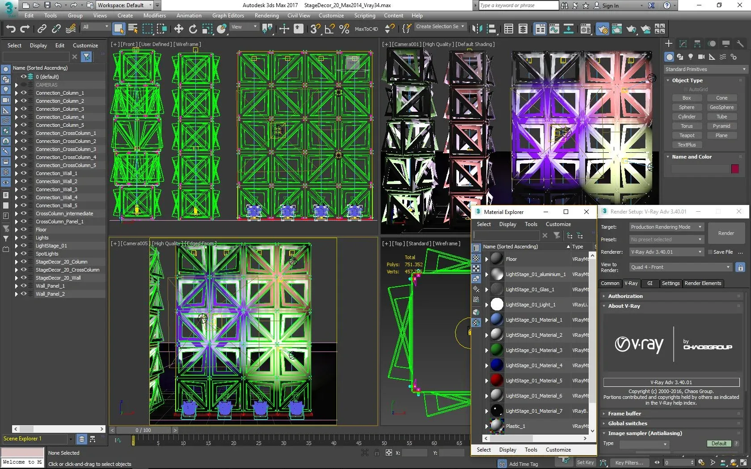Open Select by Name list icon
751x469 pixels.
(133, 29)
